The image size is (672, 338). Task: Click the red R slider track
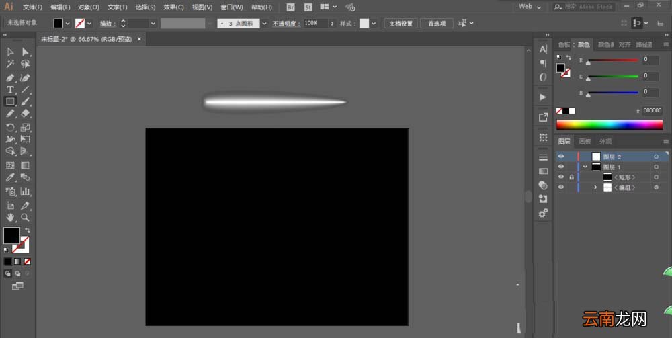click(x=613, y=60)
